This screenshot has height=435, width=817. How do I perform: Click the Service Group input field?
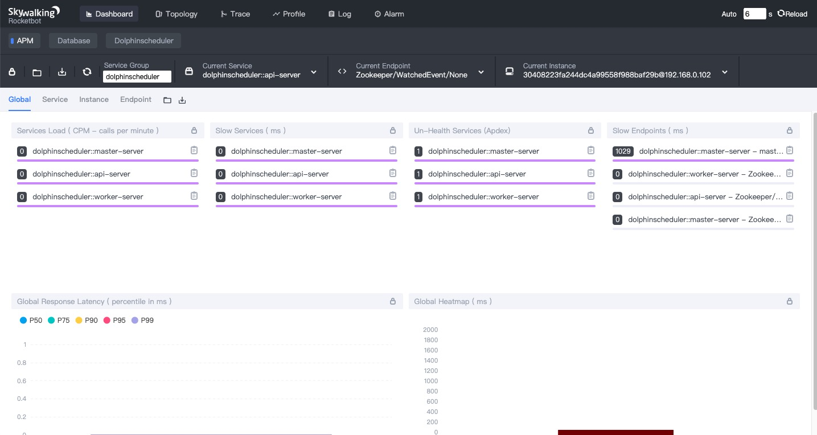137,76
